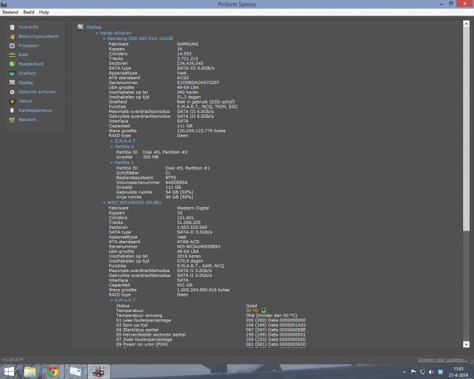Viewport: 474px width, 379px height.
Task: Expand the Samsung S.M.A.R.T. section
Action: point(112,141)
